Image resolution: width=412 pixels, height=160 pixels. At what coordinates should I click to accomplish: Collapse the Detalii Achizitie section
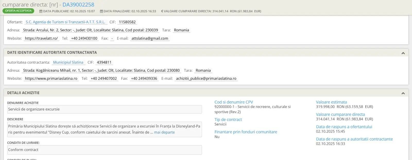tap(403, 93)
